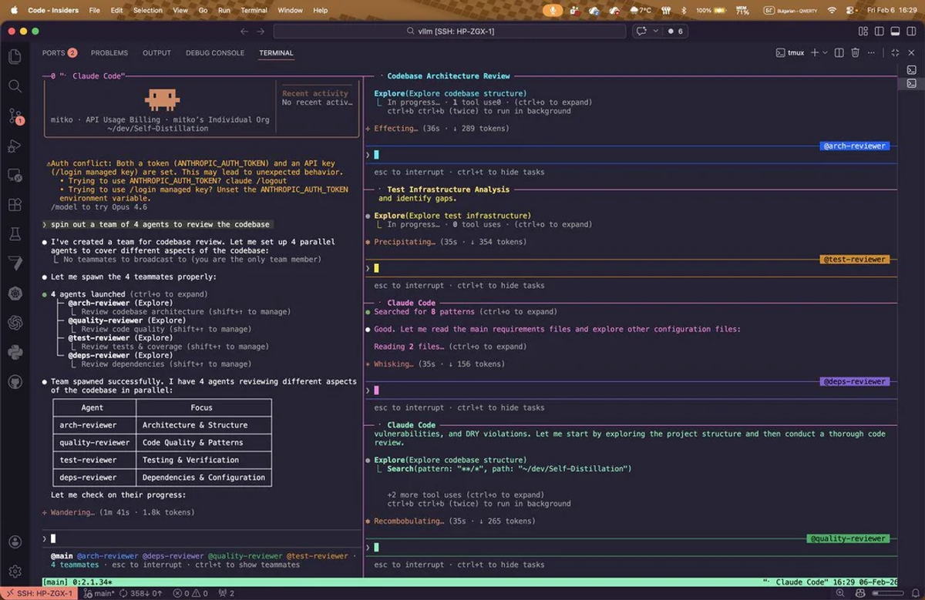Viewport: 925px width, 600px height.
Task: Open Bulgarian QWERTY input source menu
Action: [790, 10]
